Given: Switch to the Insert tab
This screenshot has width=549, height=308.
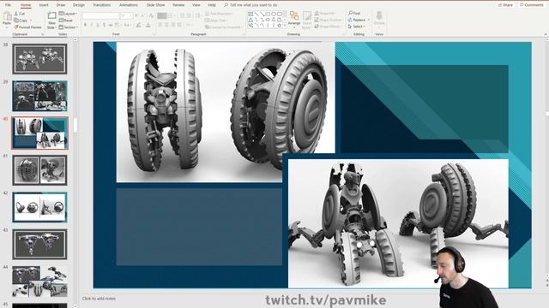Looking at the screenshot, I should click(44, 5).
